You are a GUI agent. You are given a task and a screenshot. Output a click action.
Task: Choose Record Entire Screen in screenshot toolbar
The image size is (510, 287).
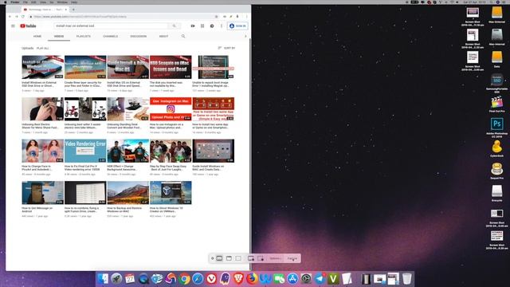pyautogui.click(x=251, y=258)
